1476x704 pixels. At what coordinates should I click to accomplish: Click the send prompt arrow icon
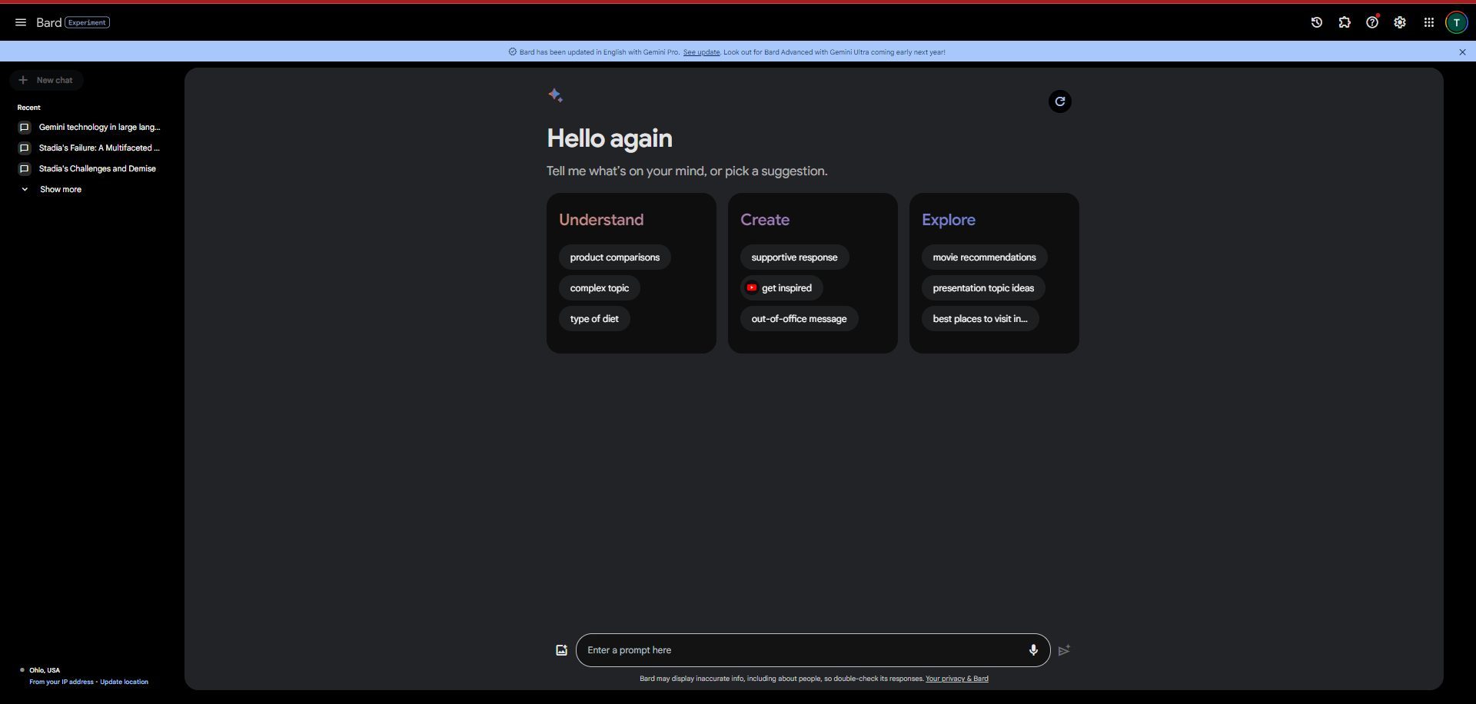1064,650
